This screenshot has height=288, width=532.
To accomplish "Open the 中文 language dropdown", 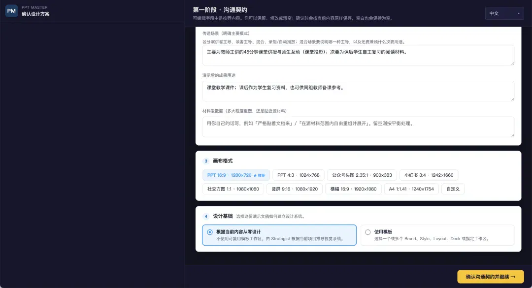I will pyautogui.click(x=504, y=13).
